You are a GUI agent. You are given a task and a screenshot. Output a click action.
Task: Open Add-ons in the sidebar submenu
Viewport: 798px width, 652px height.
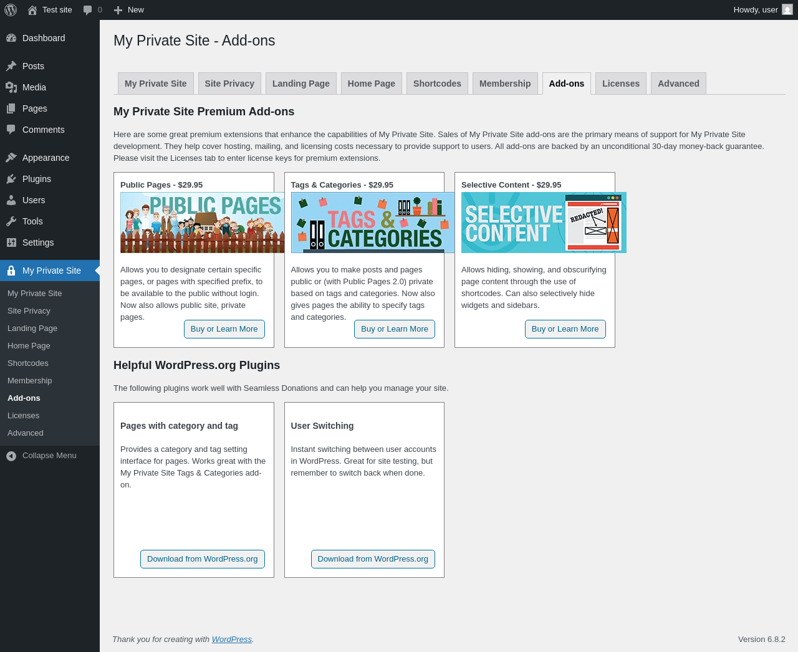[x=24, y=398]
